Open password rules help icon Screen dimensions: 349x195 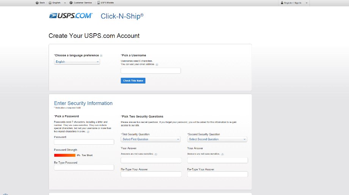coord(88,132)
